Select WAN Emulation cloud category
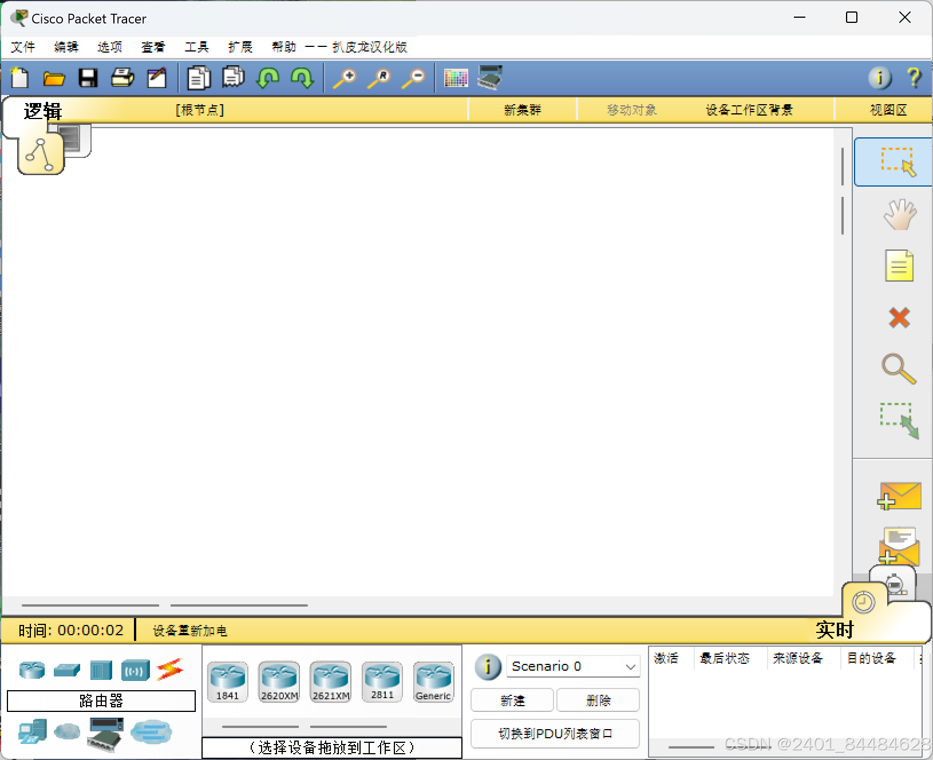The image size is (933, 760). click(x=67, y=731)
